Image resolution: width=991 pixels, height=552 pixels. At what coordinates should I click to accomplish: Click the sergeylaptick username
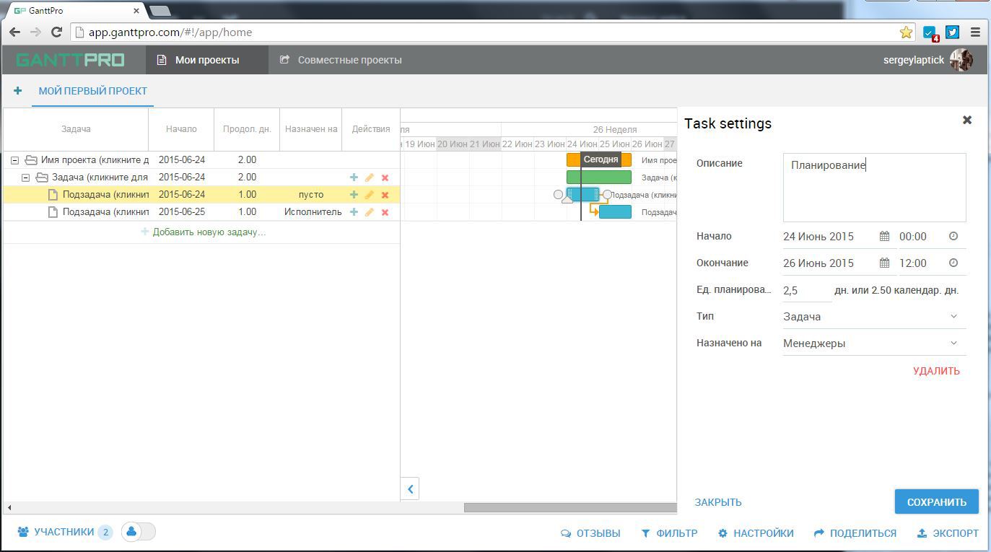913,60
